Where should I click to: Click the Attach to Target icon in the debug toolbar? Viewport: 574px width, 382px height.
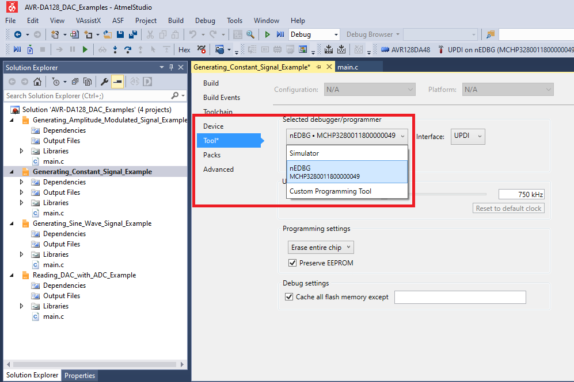coord(30,49)
